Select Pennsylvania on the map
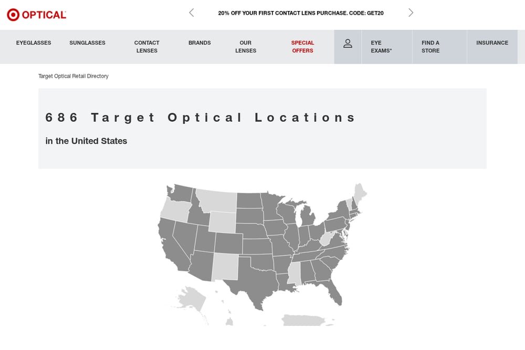525x350 pixels. 335,224
